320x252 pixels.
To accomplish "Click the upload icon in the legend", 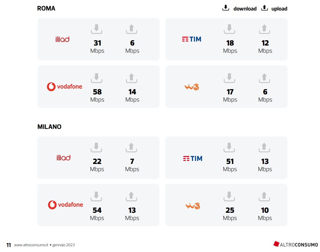I will point(265,8).
